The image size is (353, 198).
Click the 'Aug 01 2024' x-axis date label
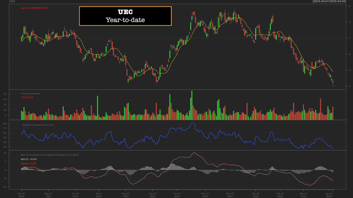coord(126,195)
